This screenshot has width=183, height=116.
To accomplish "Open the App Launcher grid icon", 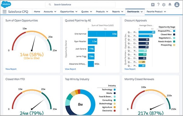I will (x=5, y=12).
